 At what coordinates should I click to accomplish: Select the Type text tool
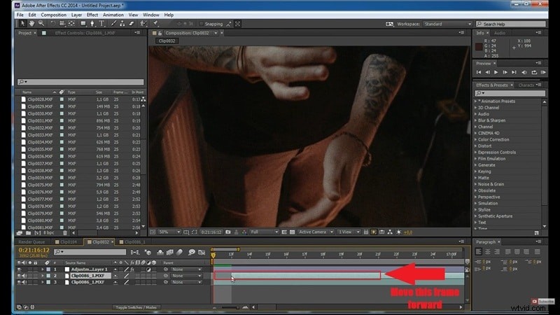101,24
